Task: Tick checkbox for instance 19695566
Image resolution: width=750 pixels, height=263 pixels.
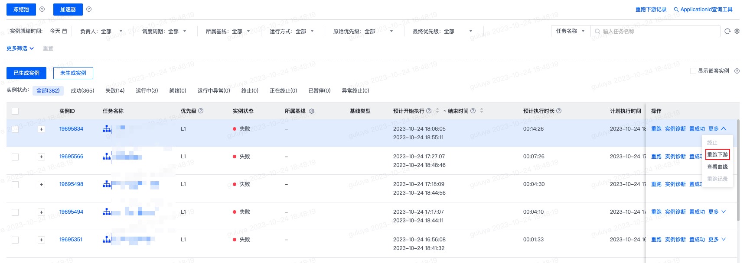Action: pyautogui.click(x=15, y=157)
